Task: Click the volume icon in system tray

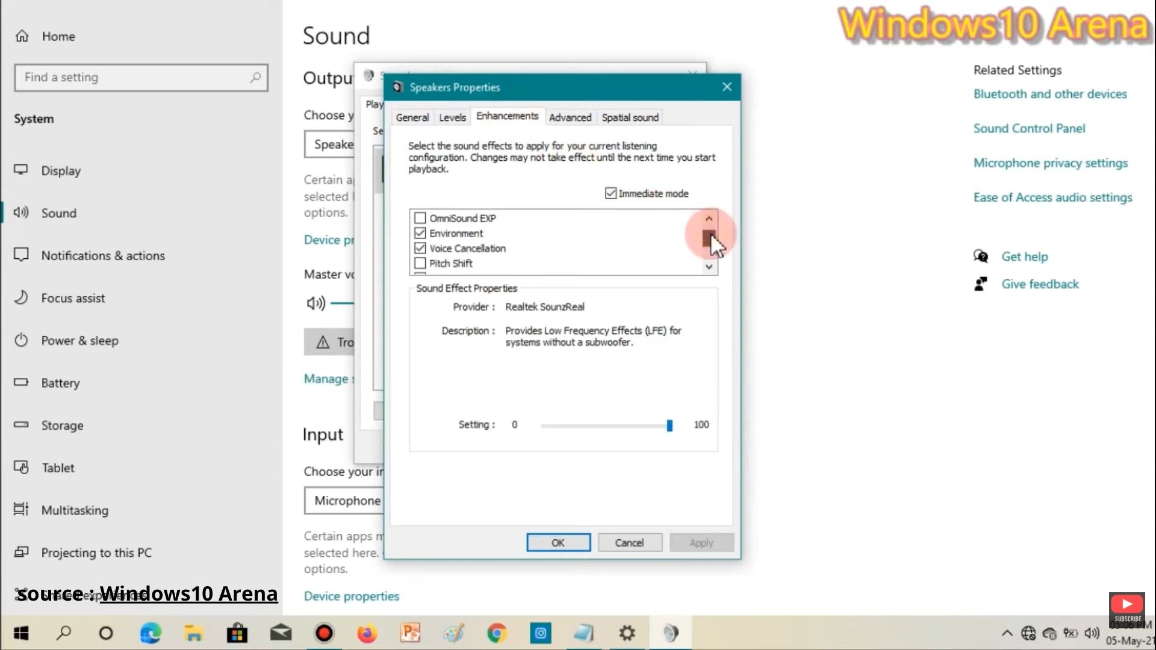Action: point(1092,633)
